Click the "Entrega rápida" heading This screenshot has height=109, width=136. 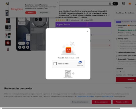pyautogui.click(x=123, y=39)
